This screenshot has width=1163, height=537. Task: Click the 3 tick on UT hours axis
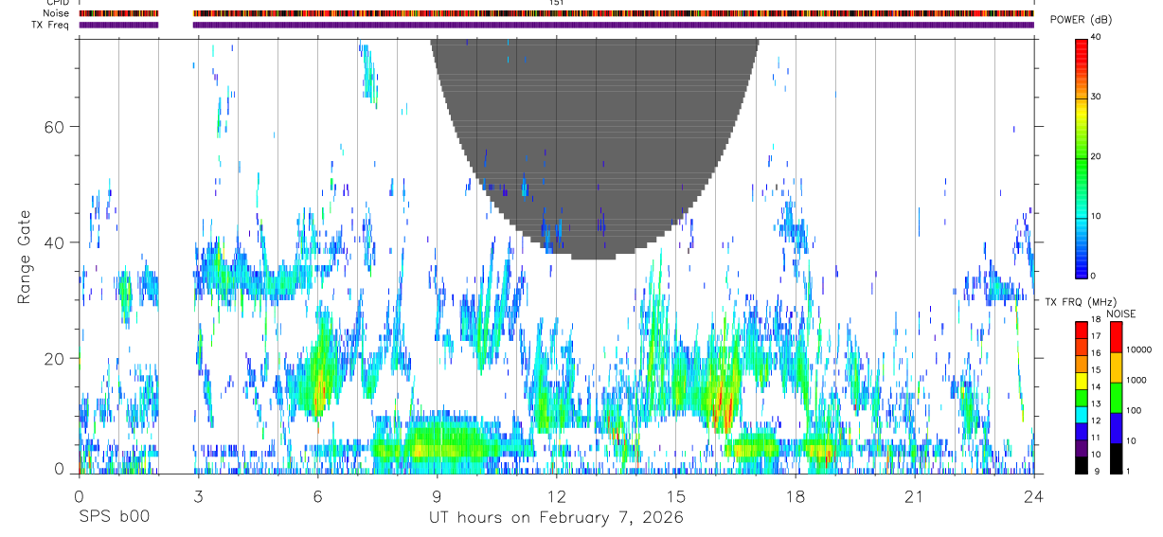198,496
